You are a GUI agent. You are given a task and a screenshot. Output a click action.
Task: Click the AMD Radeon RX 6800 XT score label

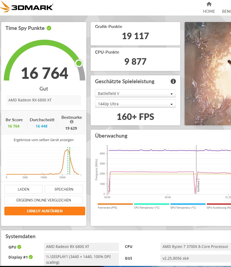coord(44,100)
